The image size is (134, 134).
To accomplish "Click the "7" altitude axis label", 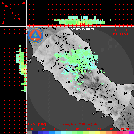I will (19, 20).
